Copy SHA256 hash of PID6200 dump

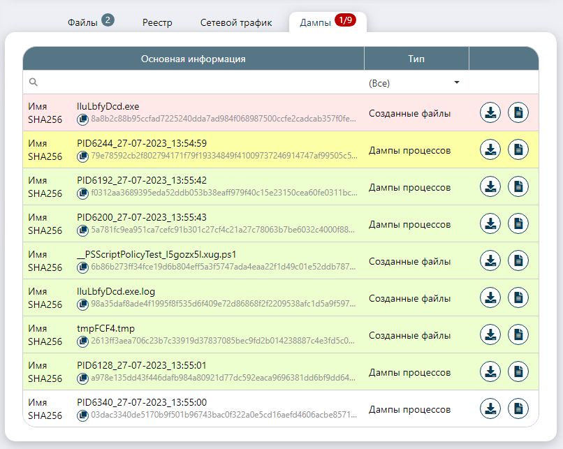(x=83, y=230)
